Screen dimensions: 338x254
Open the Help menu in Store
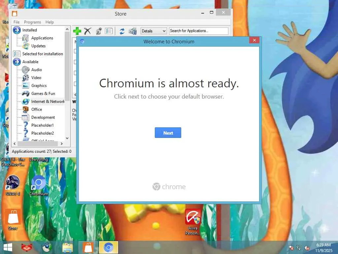(50, 22)
